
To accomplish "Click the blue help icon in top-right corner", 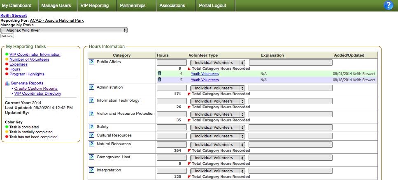I will (x=388, y=5).
